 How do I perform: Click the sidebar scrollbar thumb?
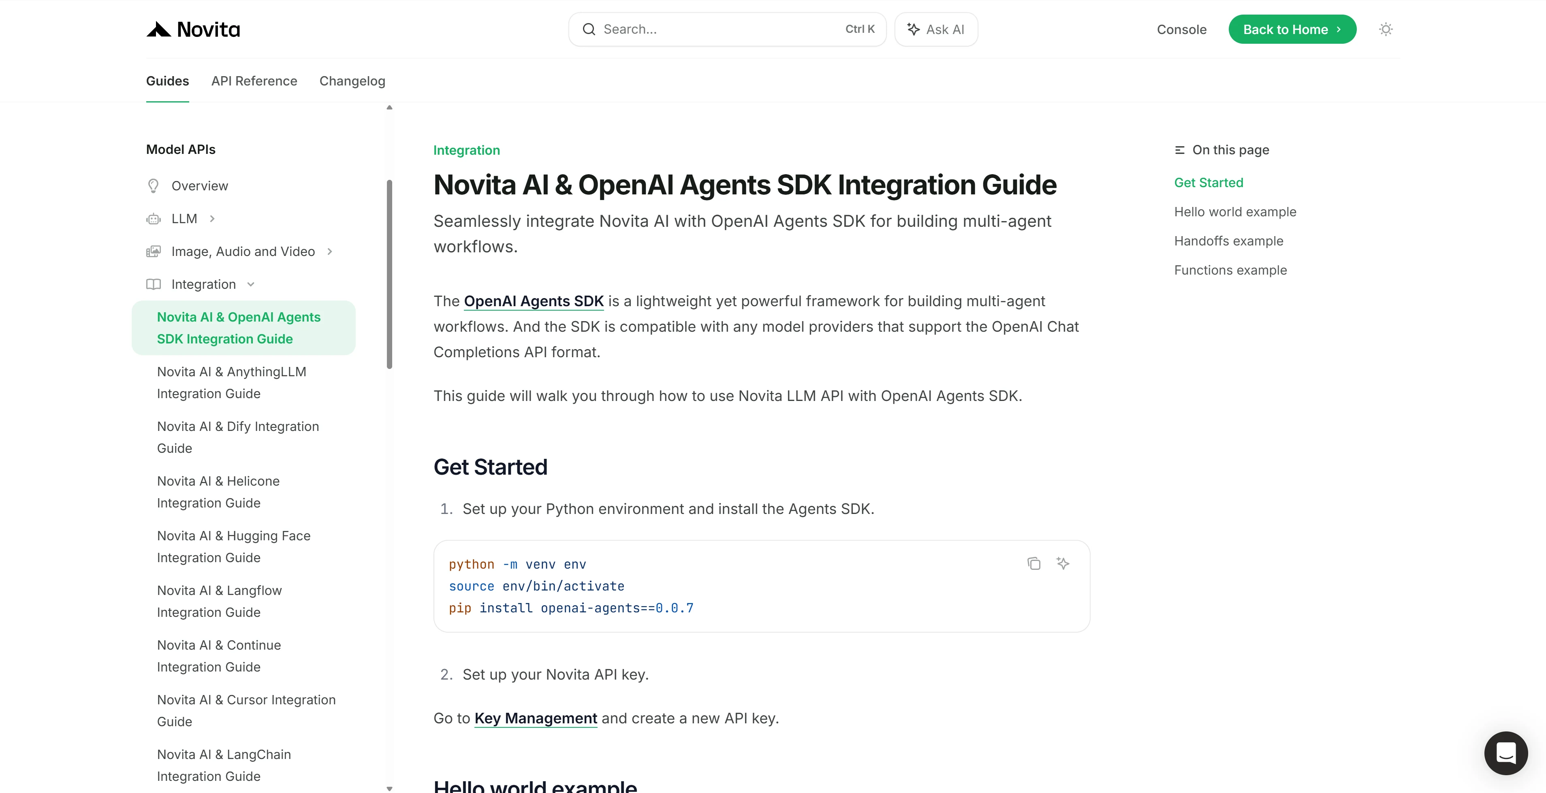pos(389,274)
